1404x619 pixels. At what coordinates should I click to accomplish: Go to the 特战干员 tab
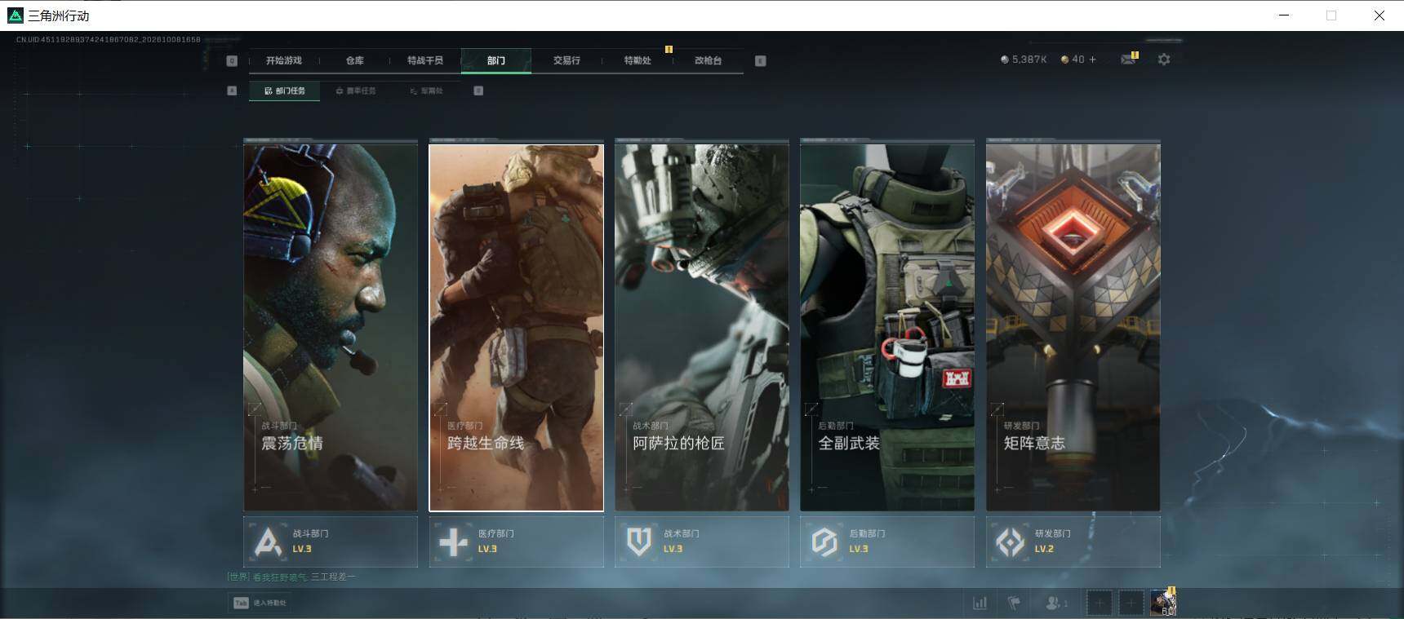tap(425, 60)
